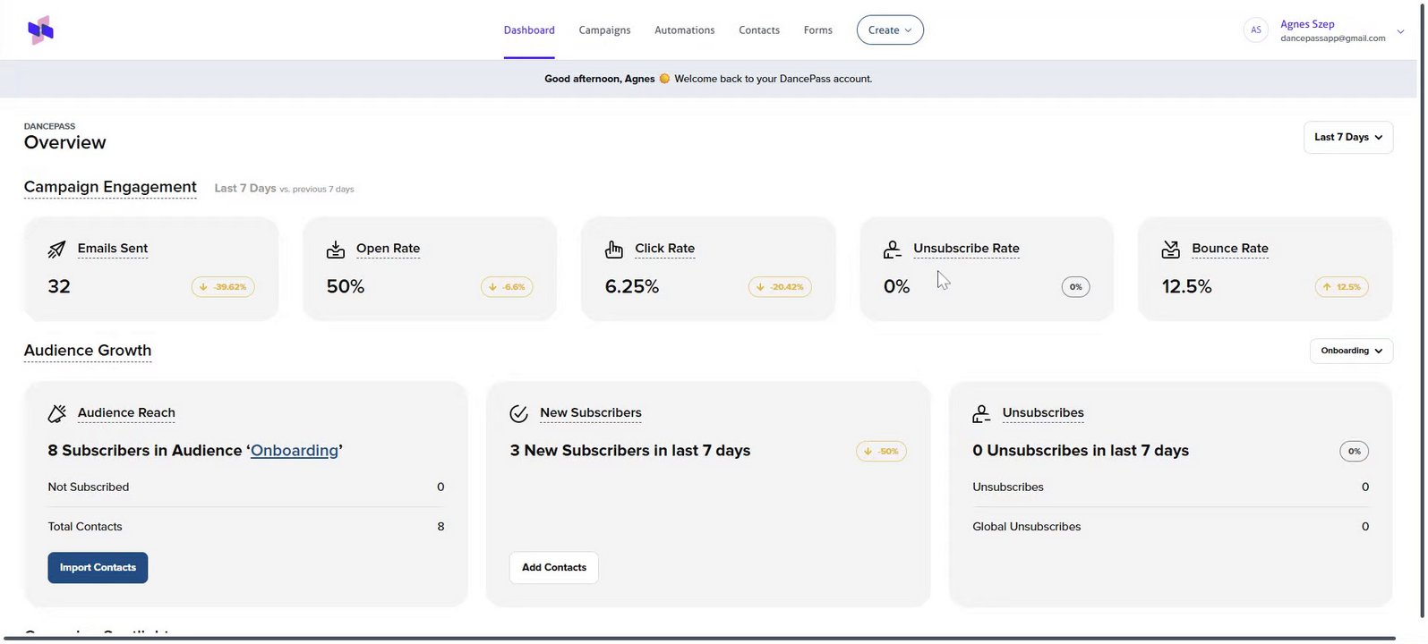Expand the account menu chevron
Viewport: 1428px width, 644px height.
[x=1401, y=31]
